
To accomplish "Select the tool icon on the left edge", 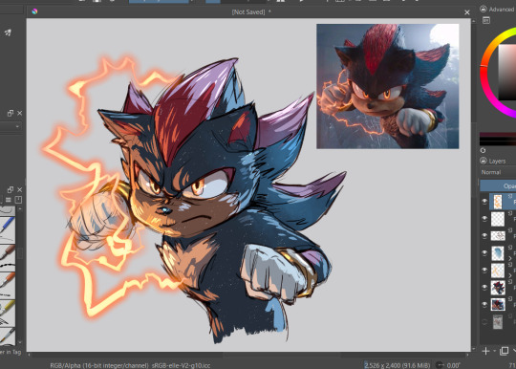I will coord(8,33).
